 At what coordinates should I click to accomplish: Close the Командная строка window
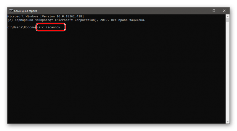click(224, 11)
